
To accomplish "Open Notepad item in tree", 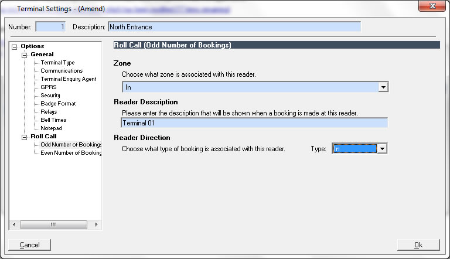I will tap(51, 128).
